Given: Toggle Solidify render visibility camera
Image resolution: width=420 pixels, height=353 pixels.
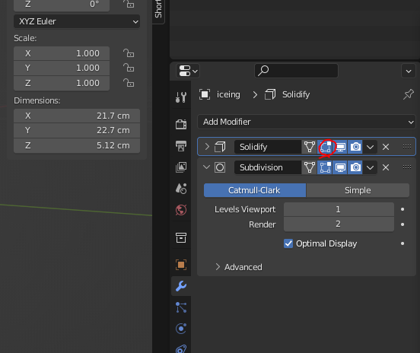Looking at the screenshot, I should 355,147.
